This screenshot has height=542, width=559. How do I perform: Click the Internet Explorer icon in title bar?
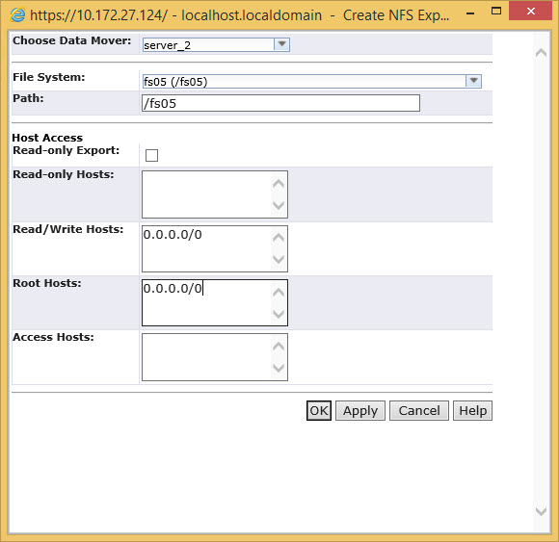17,15
